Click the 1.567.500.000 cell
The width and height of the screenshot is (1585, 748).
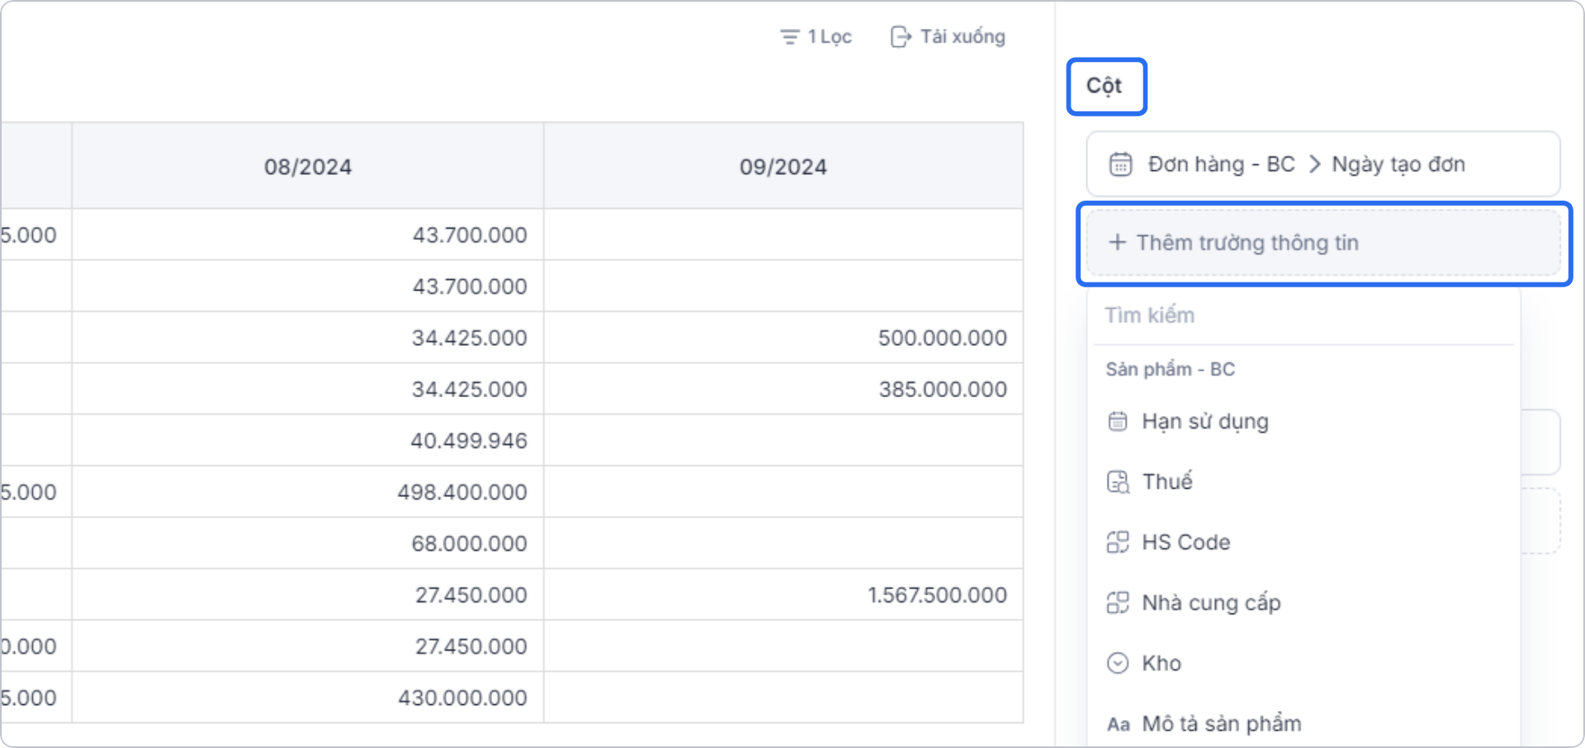[x=783, y=594]
